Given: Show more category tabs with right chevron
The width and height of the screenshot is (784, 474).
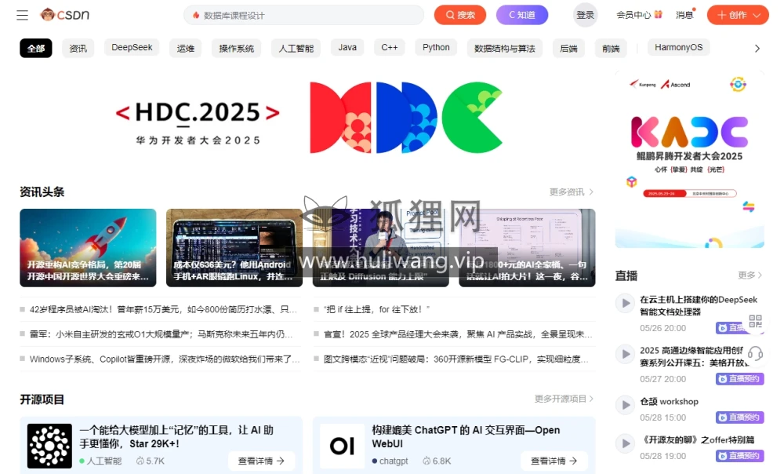Looking at the screenshot, I should [x=757, y=49].
